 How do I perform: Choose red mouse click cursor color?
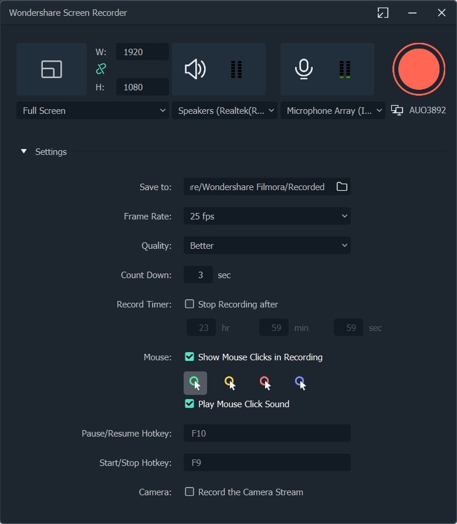[265, 383]
